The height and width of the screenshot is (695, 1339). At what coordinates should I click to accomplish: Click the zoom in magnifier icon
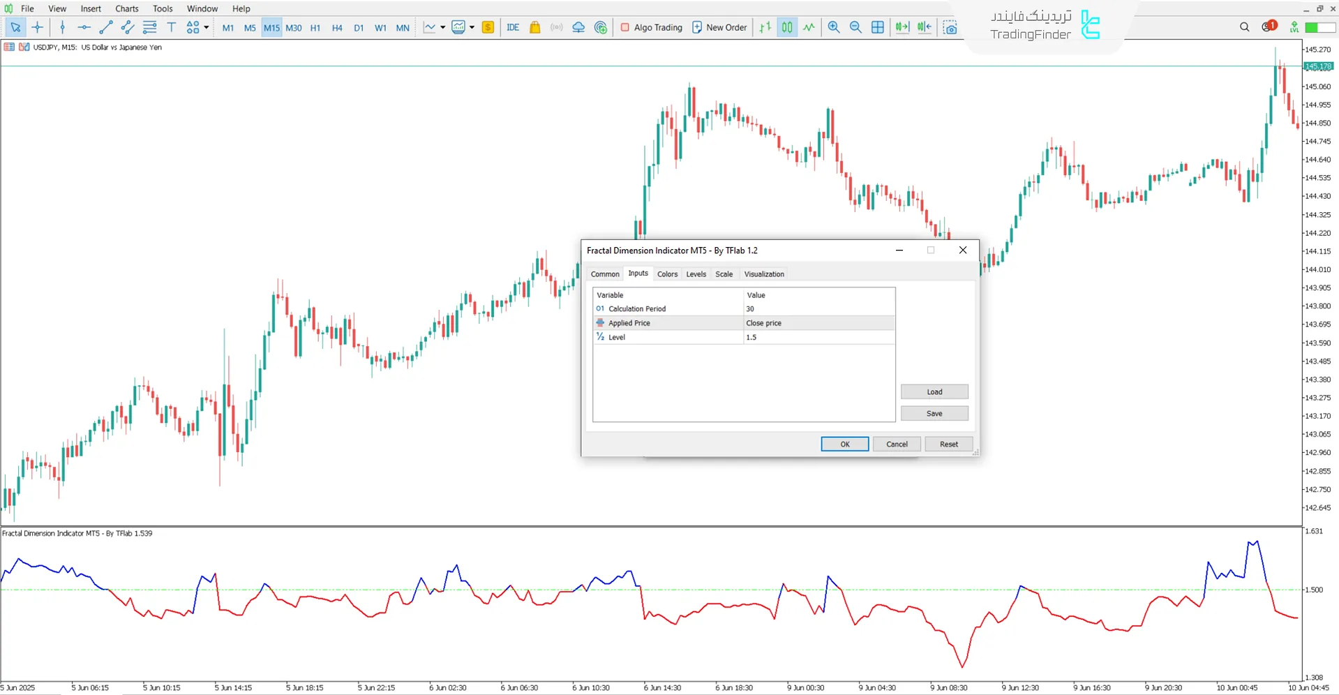[834, 27]
